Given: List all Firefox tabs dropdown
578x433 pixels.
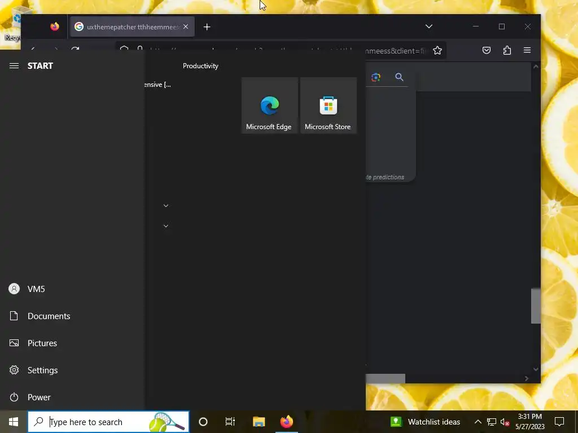Looking at the screenshot, I should tap(429, 26).
